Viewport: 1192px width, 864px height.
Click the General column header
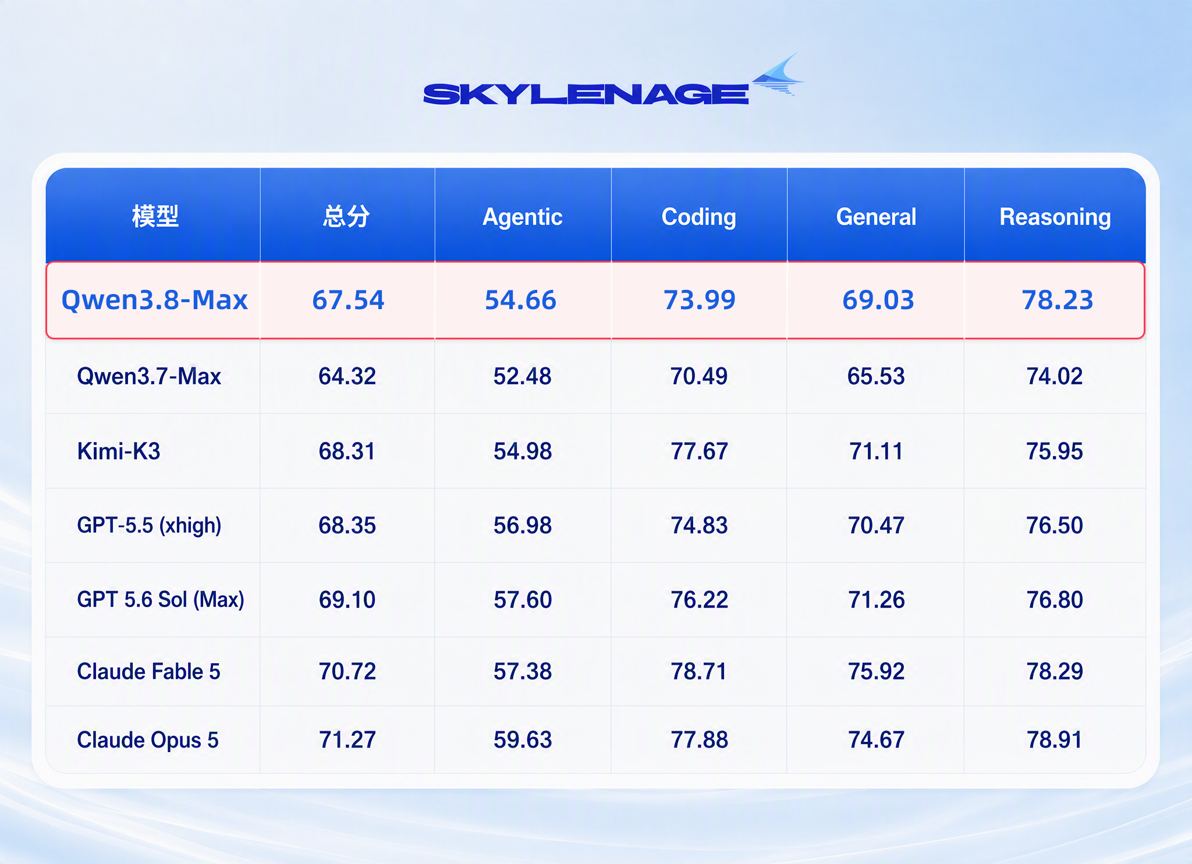pos(877,217)
